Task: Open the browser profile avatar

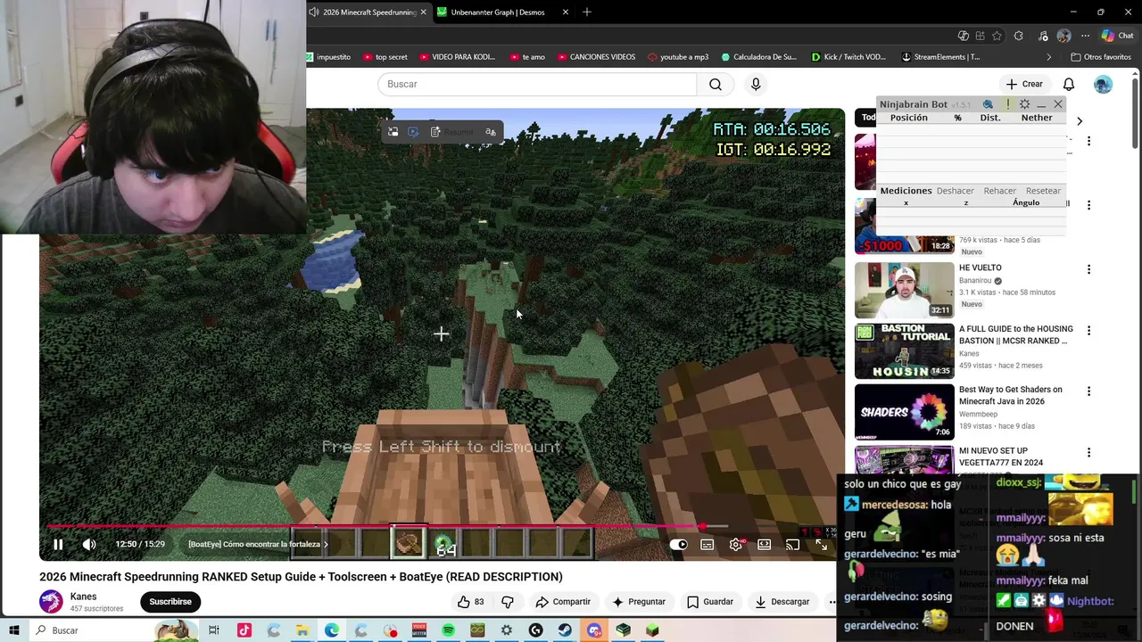Action: tap(1063, 36)
